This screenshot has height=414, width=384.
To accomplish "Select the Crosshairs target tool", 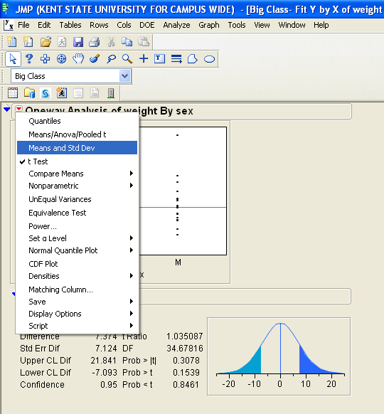I will (x=61, y=58).
